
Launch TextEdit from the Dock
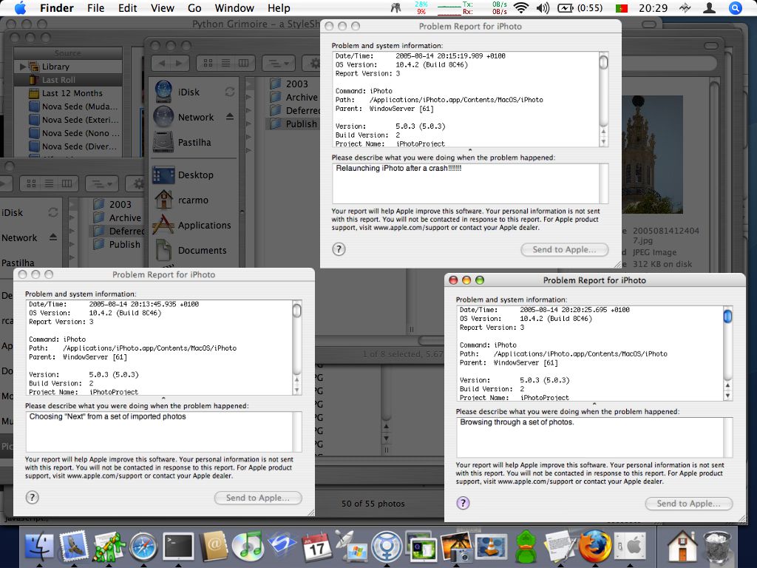point(560,547)
